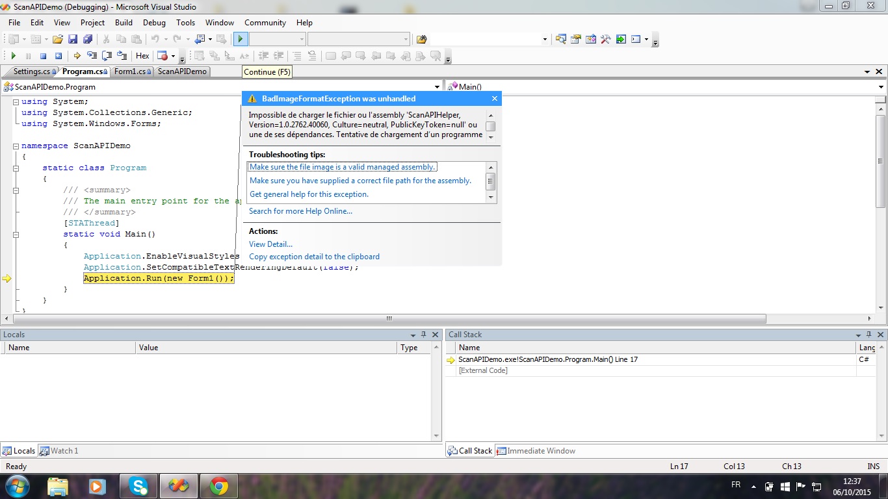Switch to the ScanAPIDemo tab
The width and height of the screenshot is (888, 499).
(182, 71)
